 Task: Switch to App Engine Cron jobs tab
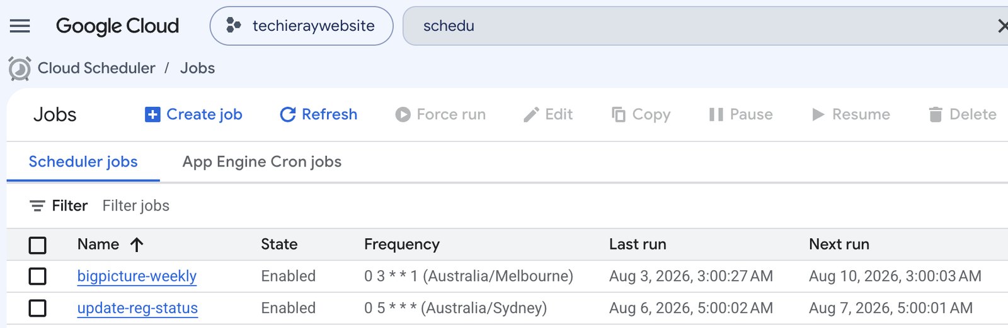(262, 161)
